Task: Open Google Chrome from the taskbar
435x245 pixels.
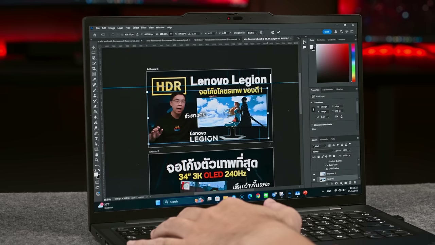Action: click(x=258, y=196)
